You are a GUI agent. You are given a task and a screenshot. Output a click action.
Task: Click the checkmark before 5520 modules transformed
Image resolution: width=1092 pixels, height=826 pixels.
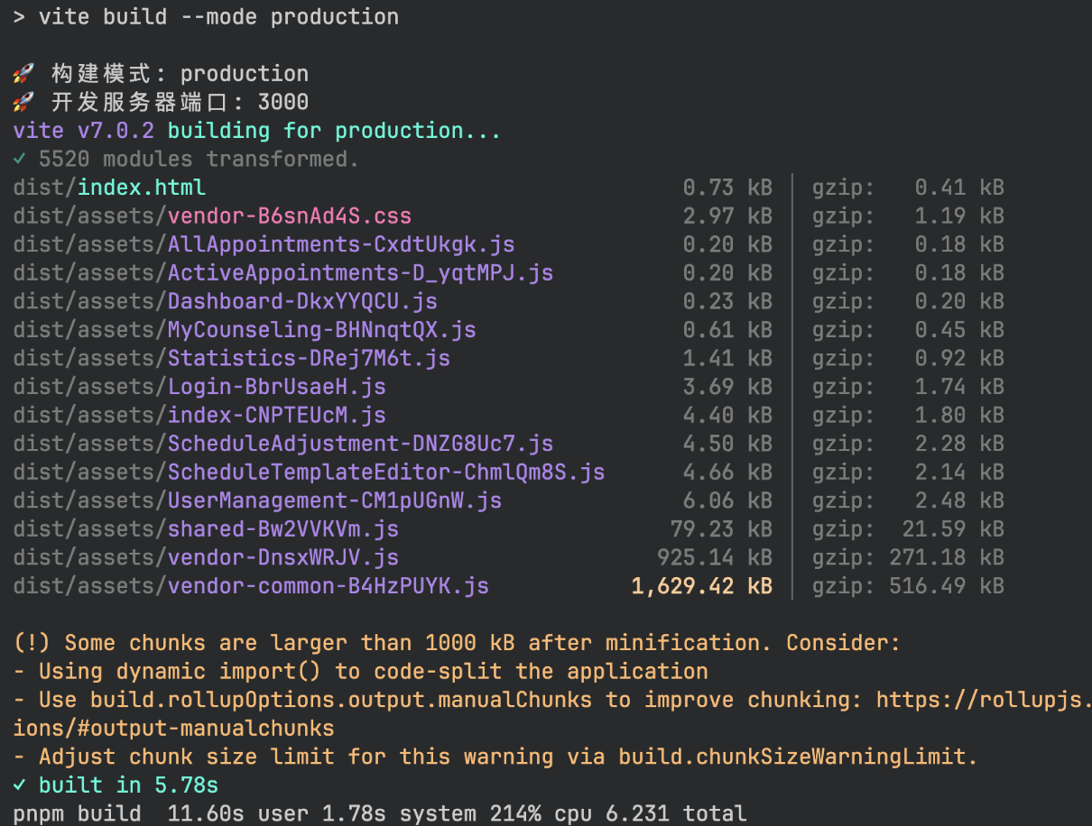click(20, 160)
